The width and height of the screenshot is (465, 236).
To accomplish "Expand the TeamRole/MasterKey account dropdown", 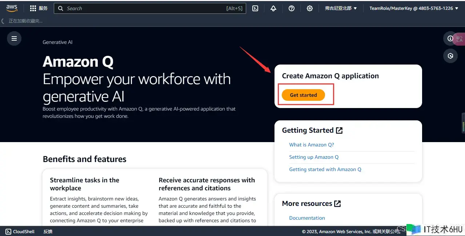I will coord(414,8).
